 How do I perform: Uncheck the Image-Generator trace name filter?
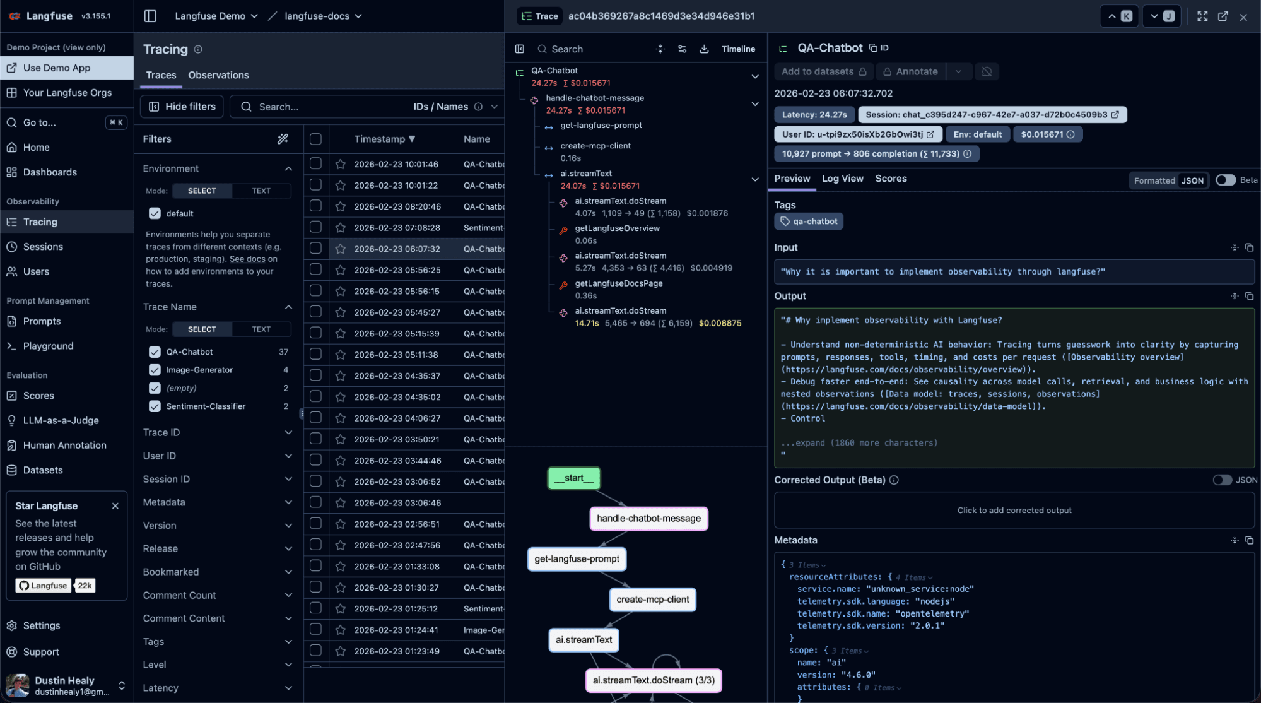click(155, 370)
